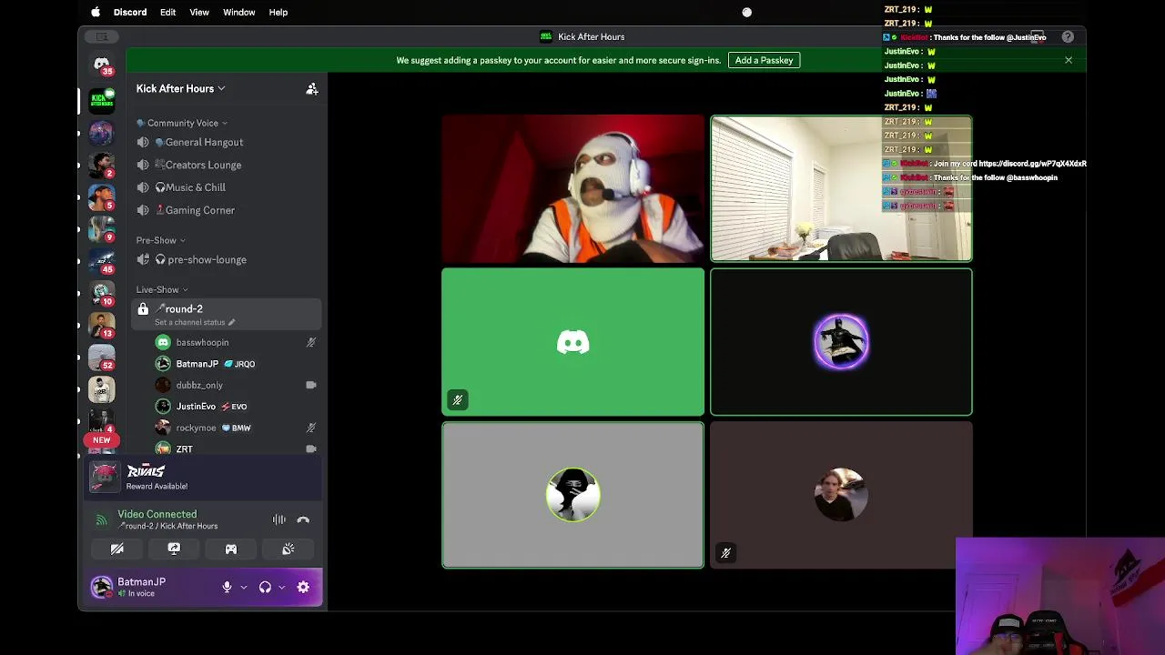
Task: Click Set a channel status text
Action: [189, 322]
